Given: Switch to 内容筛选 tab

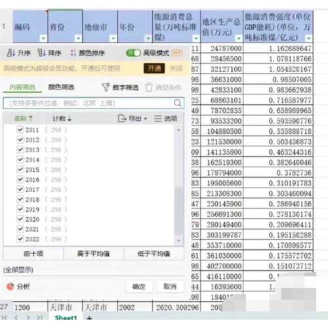Looking at the screenshot, I should 22,87.
